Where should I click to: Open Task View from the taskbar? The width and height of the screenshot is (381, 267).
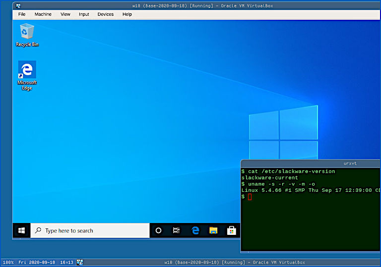coord(176,230)
